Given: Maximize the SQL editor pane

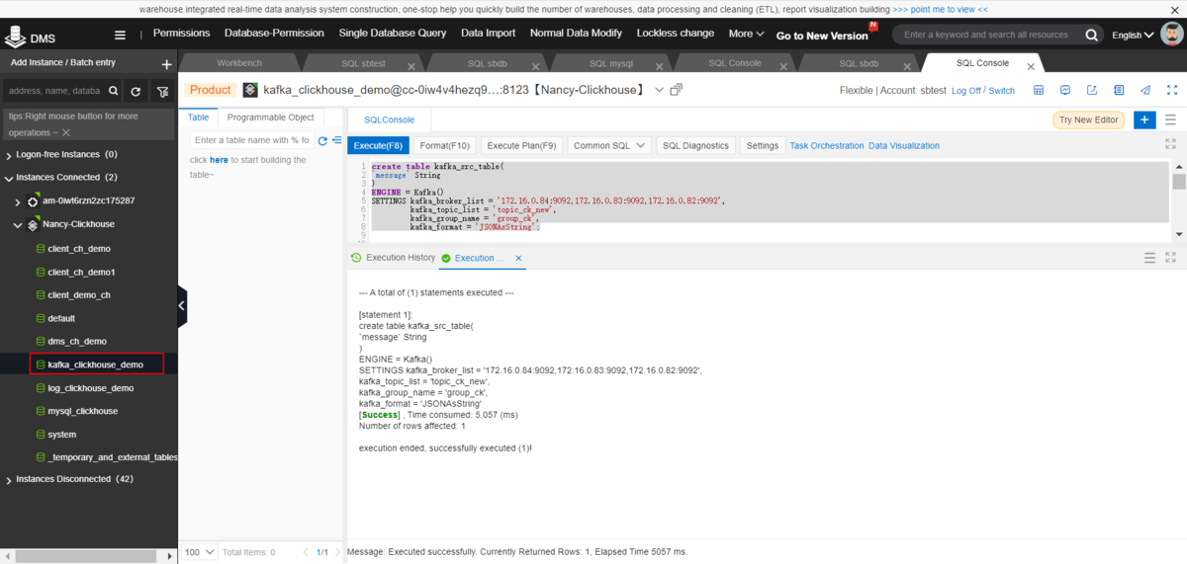Looking at the screenshot, I should [1171, 144].
